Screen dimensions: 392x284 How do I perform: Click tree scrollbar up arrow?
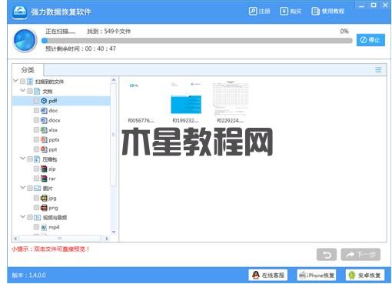tap(114, 80)
